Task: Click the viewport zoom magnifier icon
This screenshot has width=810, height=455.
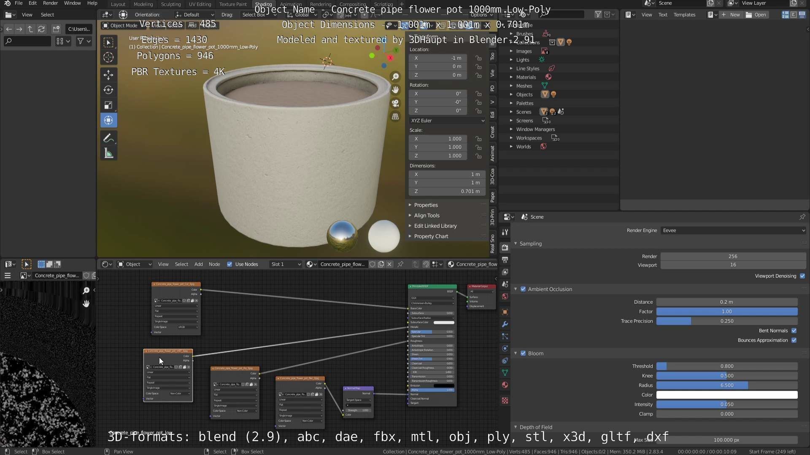Action: [395, 76]
